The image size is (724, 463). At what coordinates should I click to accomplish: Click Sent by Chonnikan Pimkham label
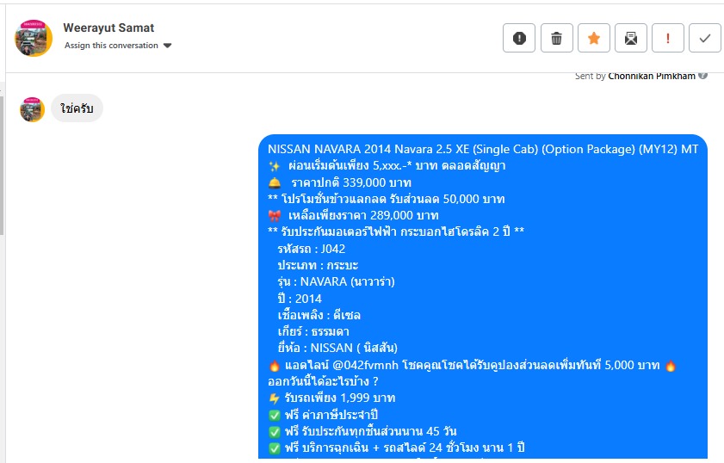coord(634,77)
